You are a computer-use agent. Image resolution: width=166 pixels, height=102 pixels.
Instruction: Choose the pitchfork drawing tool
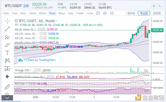(7, 37)
